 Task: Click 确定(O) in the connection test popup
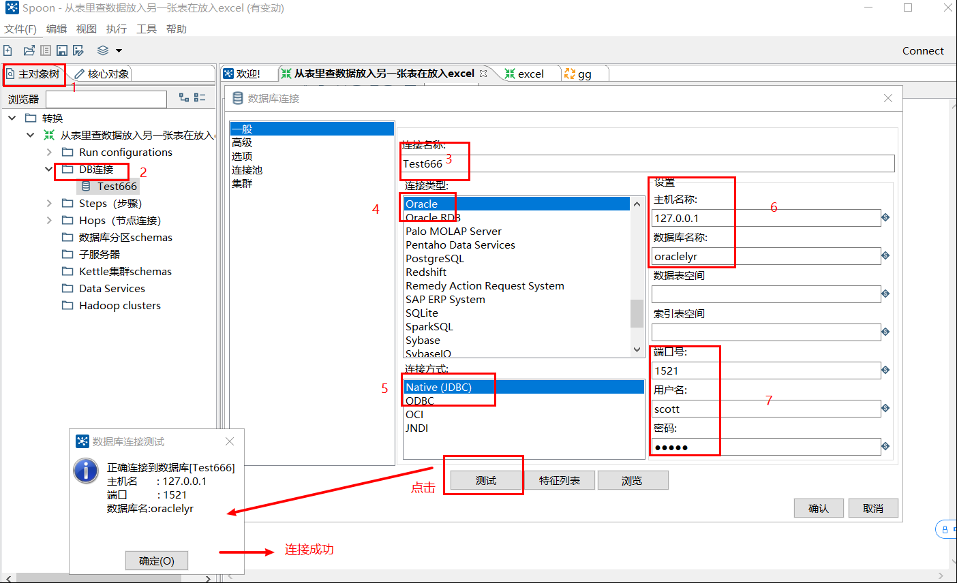pyautogui.click(x=157, y=561)
